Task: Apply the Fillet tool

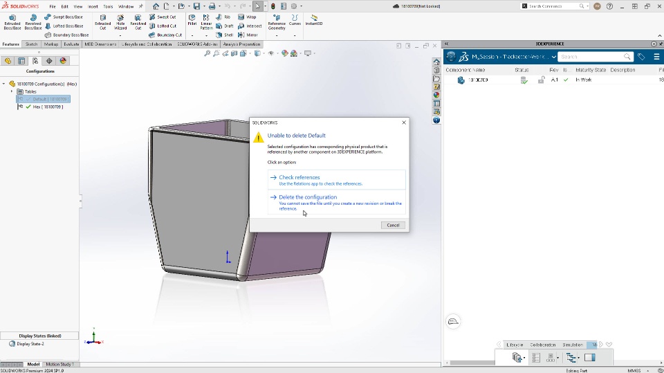Action: click(x=192, y=20)
